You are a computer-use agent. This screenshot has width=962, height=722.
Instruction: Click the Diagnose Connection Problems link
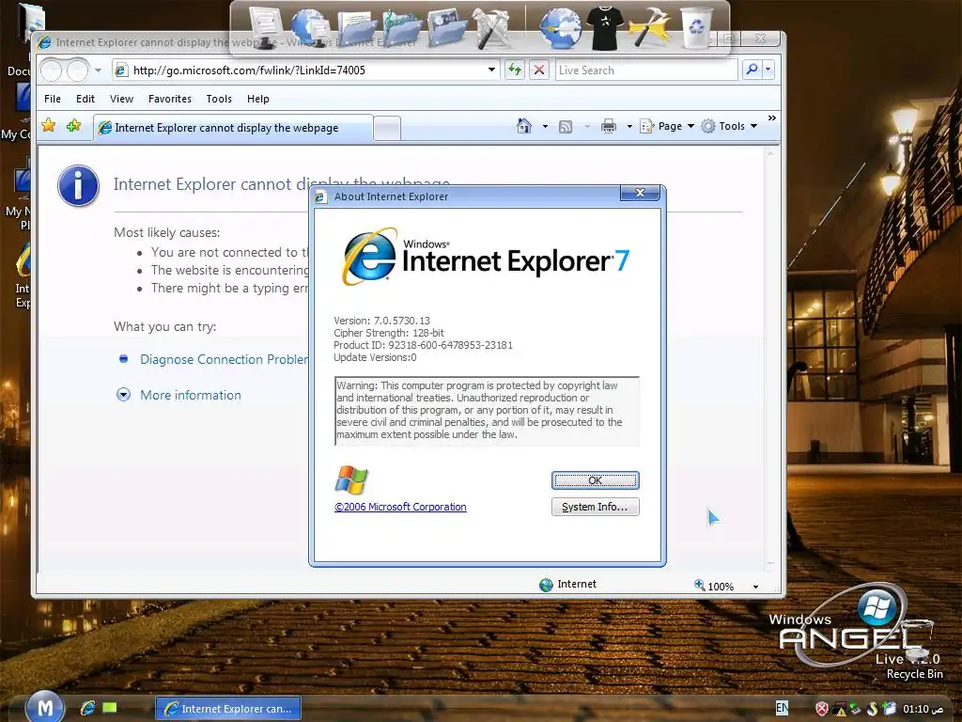[x=224, y=359]
